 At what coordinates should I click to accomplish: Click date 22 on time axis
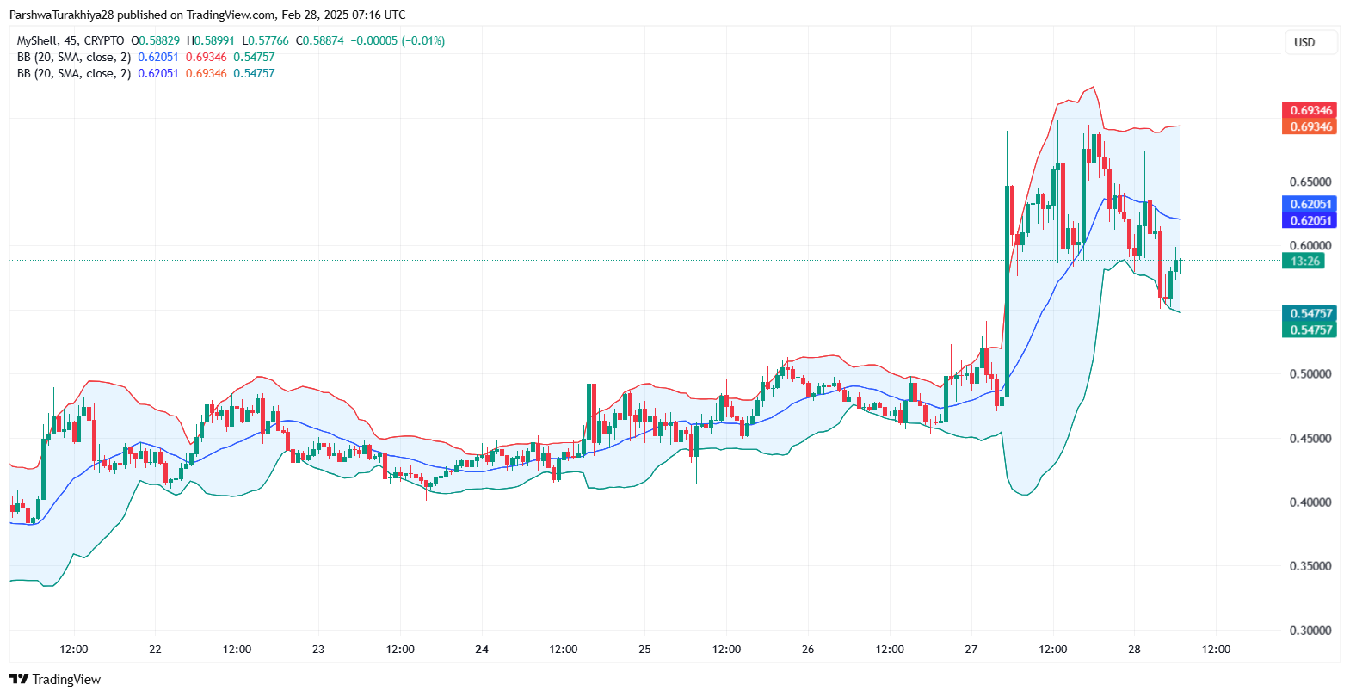tap(155, 649)
